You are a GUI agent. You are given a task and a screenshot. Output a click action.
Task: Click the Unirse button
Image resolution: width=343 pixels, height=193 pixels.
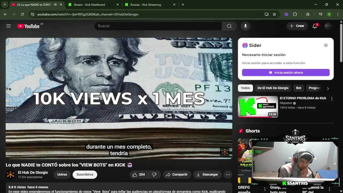(62, 175)
